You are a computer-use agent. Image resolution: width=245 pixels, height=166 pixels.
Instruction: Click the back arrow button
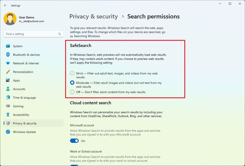pyautogui.click(x=5, y=5)
